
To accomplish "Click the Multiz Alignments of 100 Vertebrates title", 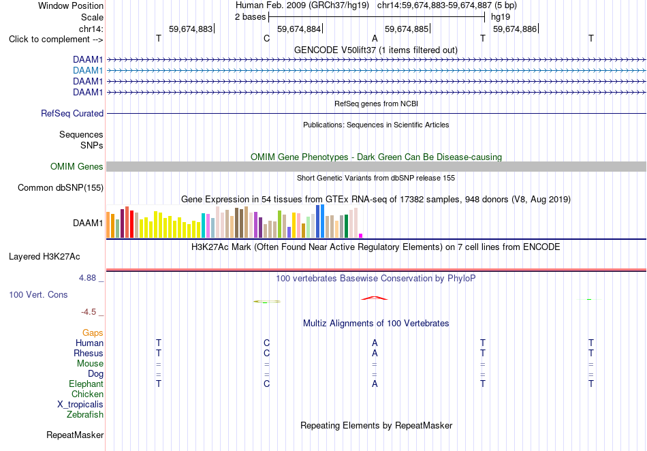I will pos(376,323).
